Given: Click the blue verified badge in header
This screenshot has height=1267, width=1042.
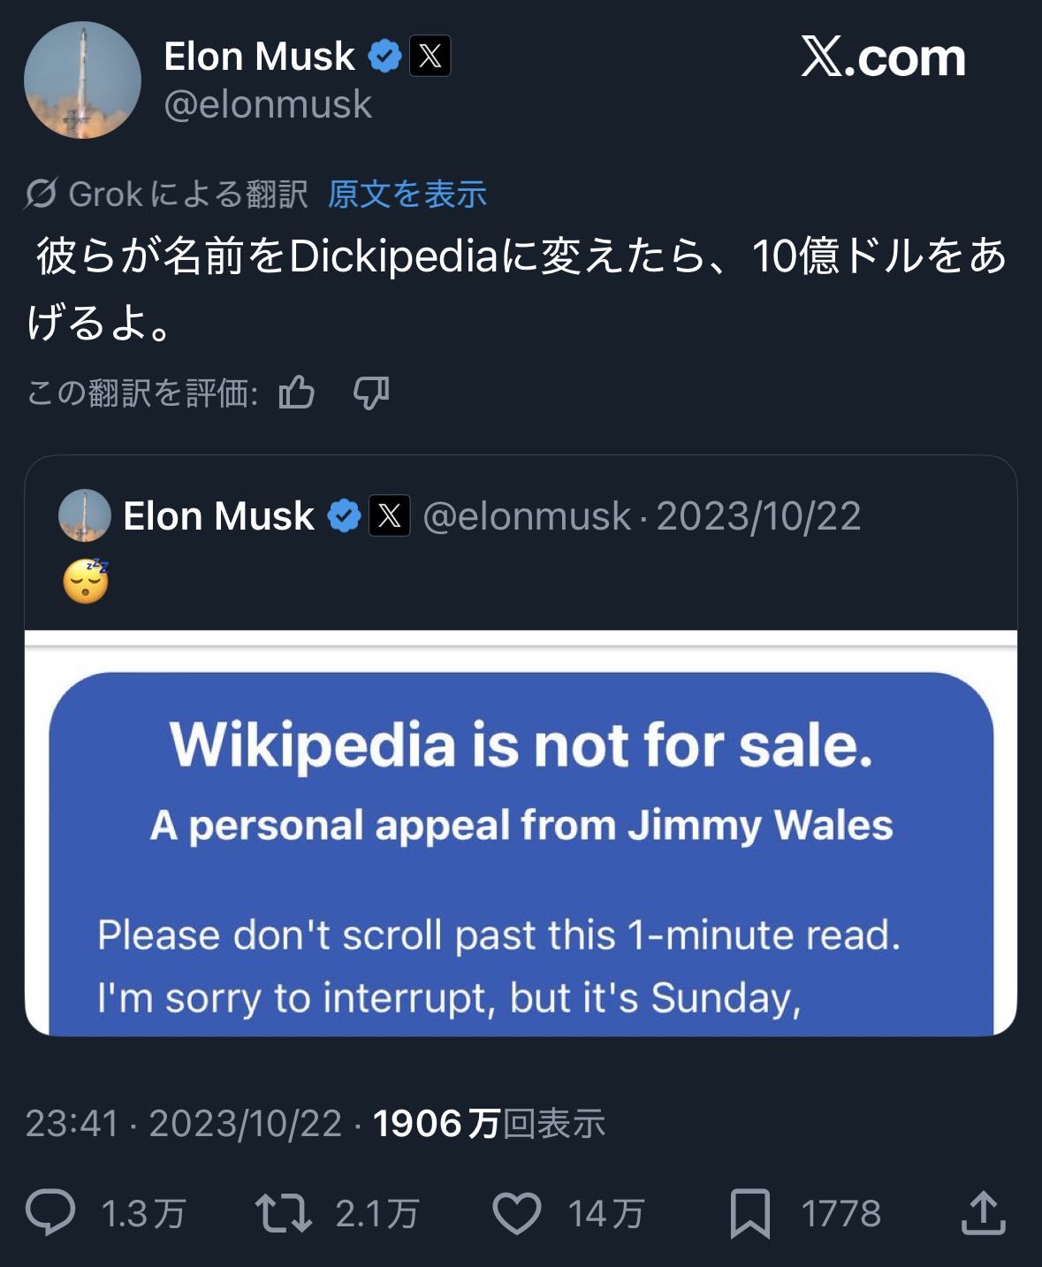Looking at the screenshot, I should point(384,57).
